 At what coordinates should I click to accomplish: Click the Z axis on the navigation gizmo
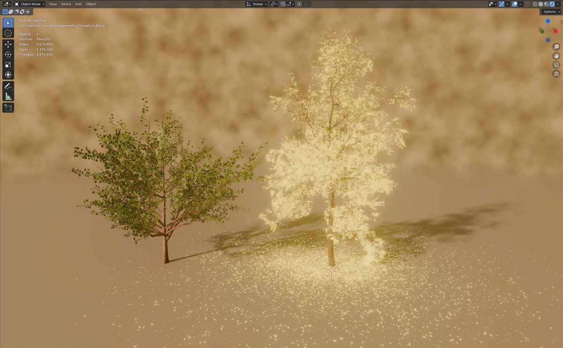click(548, 21)
